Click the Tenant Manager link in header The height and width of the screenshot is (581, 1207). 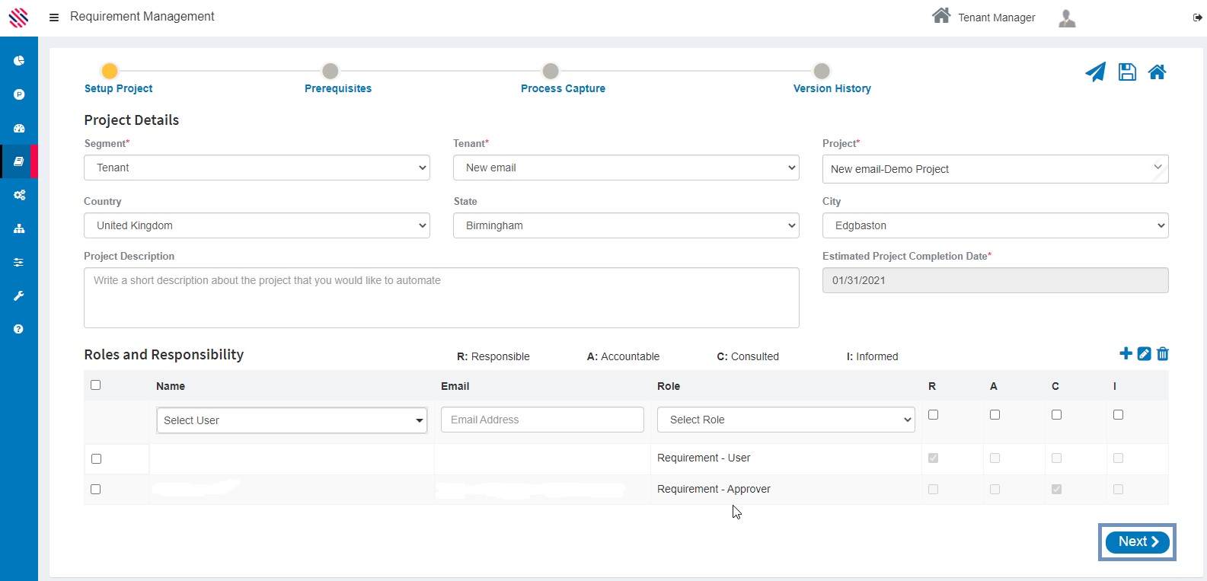coord(995,18)
